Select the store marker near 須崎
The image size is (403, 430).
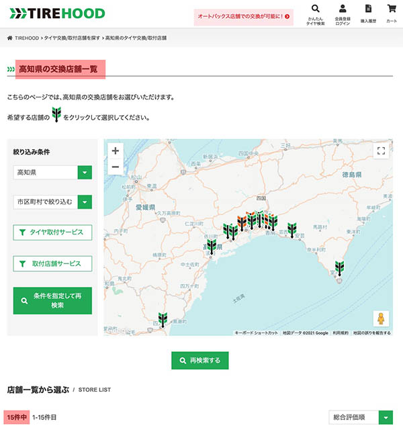click(x=212, y=247)
